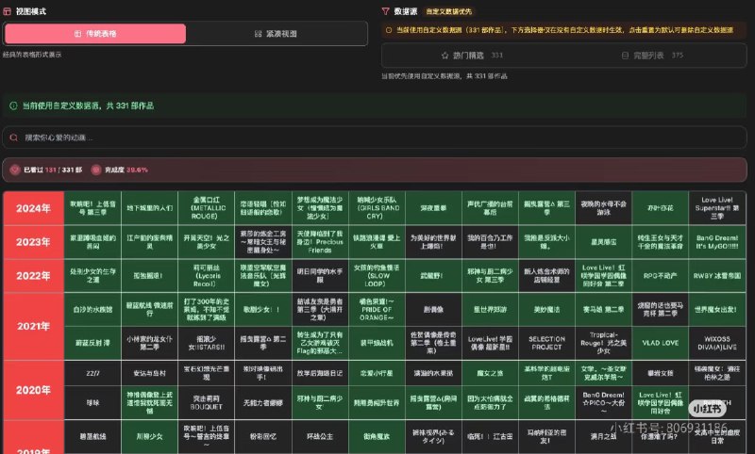Screen dimensions: 755x454
Task: Click the 已看过 eye icon
Action: point(14,170)
